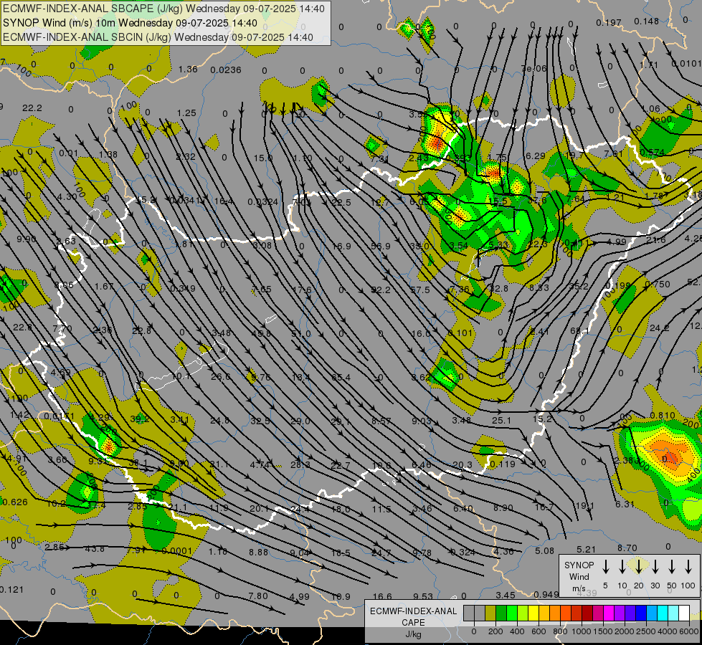702x645 pixels.
Task: Select the pure yellow CAPE legend swatch
Action: (x=533, y=613)
